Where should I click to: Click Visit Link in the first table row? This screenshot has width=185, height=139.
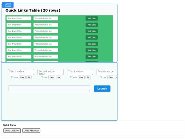pyautogui.click(x=91, y=19)
